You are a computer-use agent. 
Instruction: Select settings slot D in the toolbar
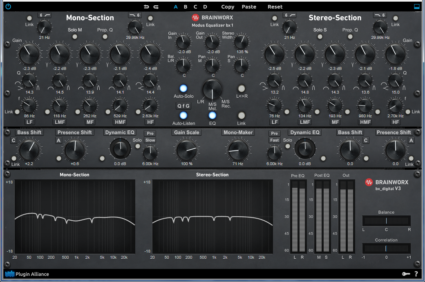pyautogui.click(x=205, y=7)
